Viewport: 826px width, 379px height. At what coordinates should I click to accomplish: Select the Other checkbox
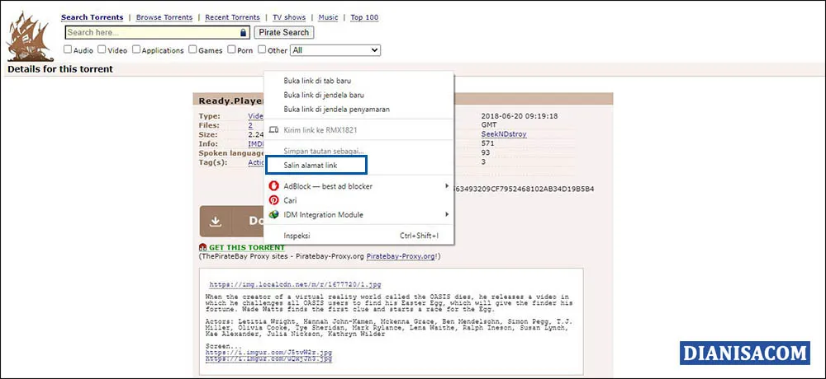(262, 49)
